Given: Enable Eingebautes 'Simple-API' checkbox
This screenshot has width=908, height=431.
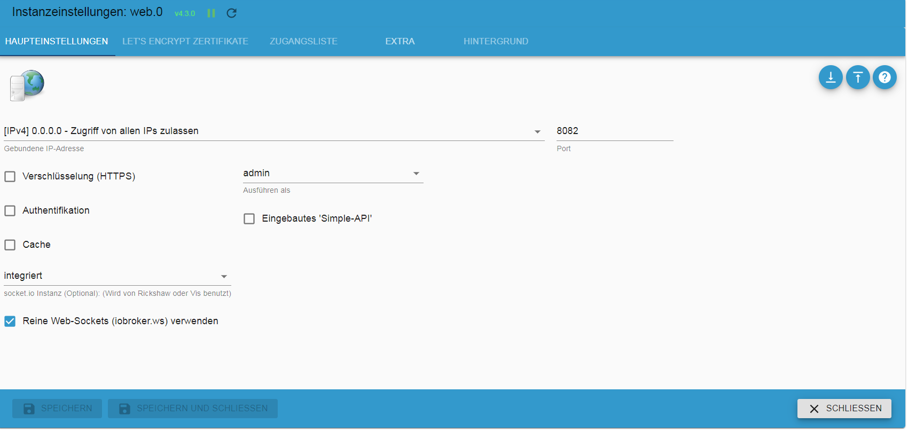Looking at the screenshot, I should click(x=249, y=218).
